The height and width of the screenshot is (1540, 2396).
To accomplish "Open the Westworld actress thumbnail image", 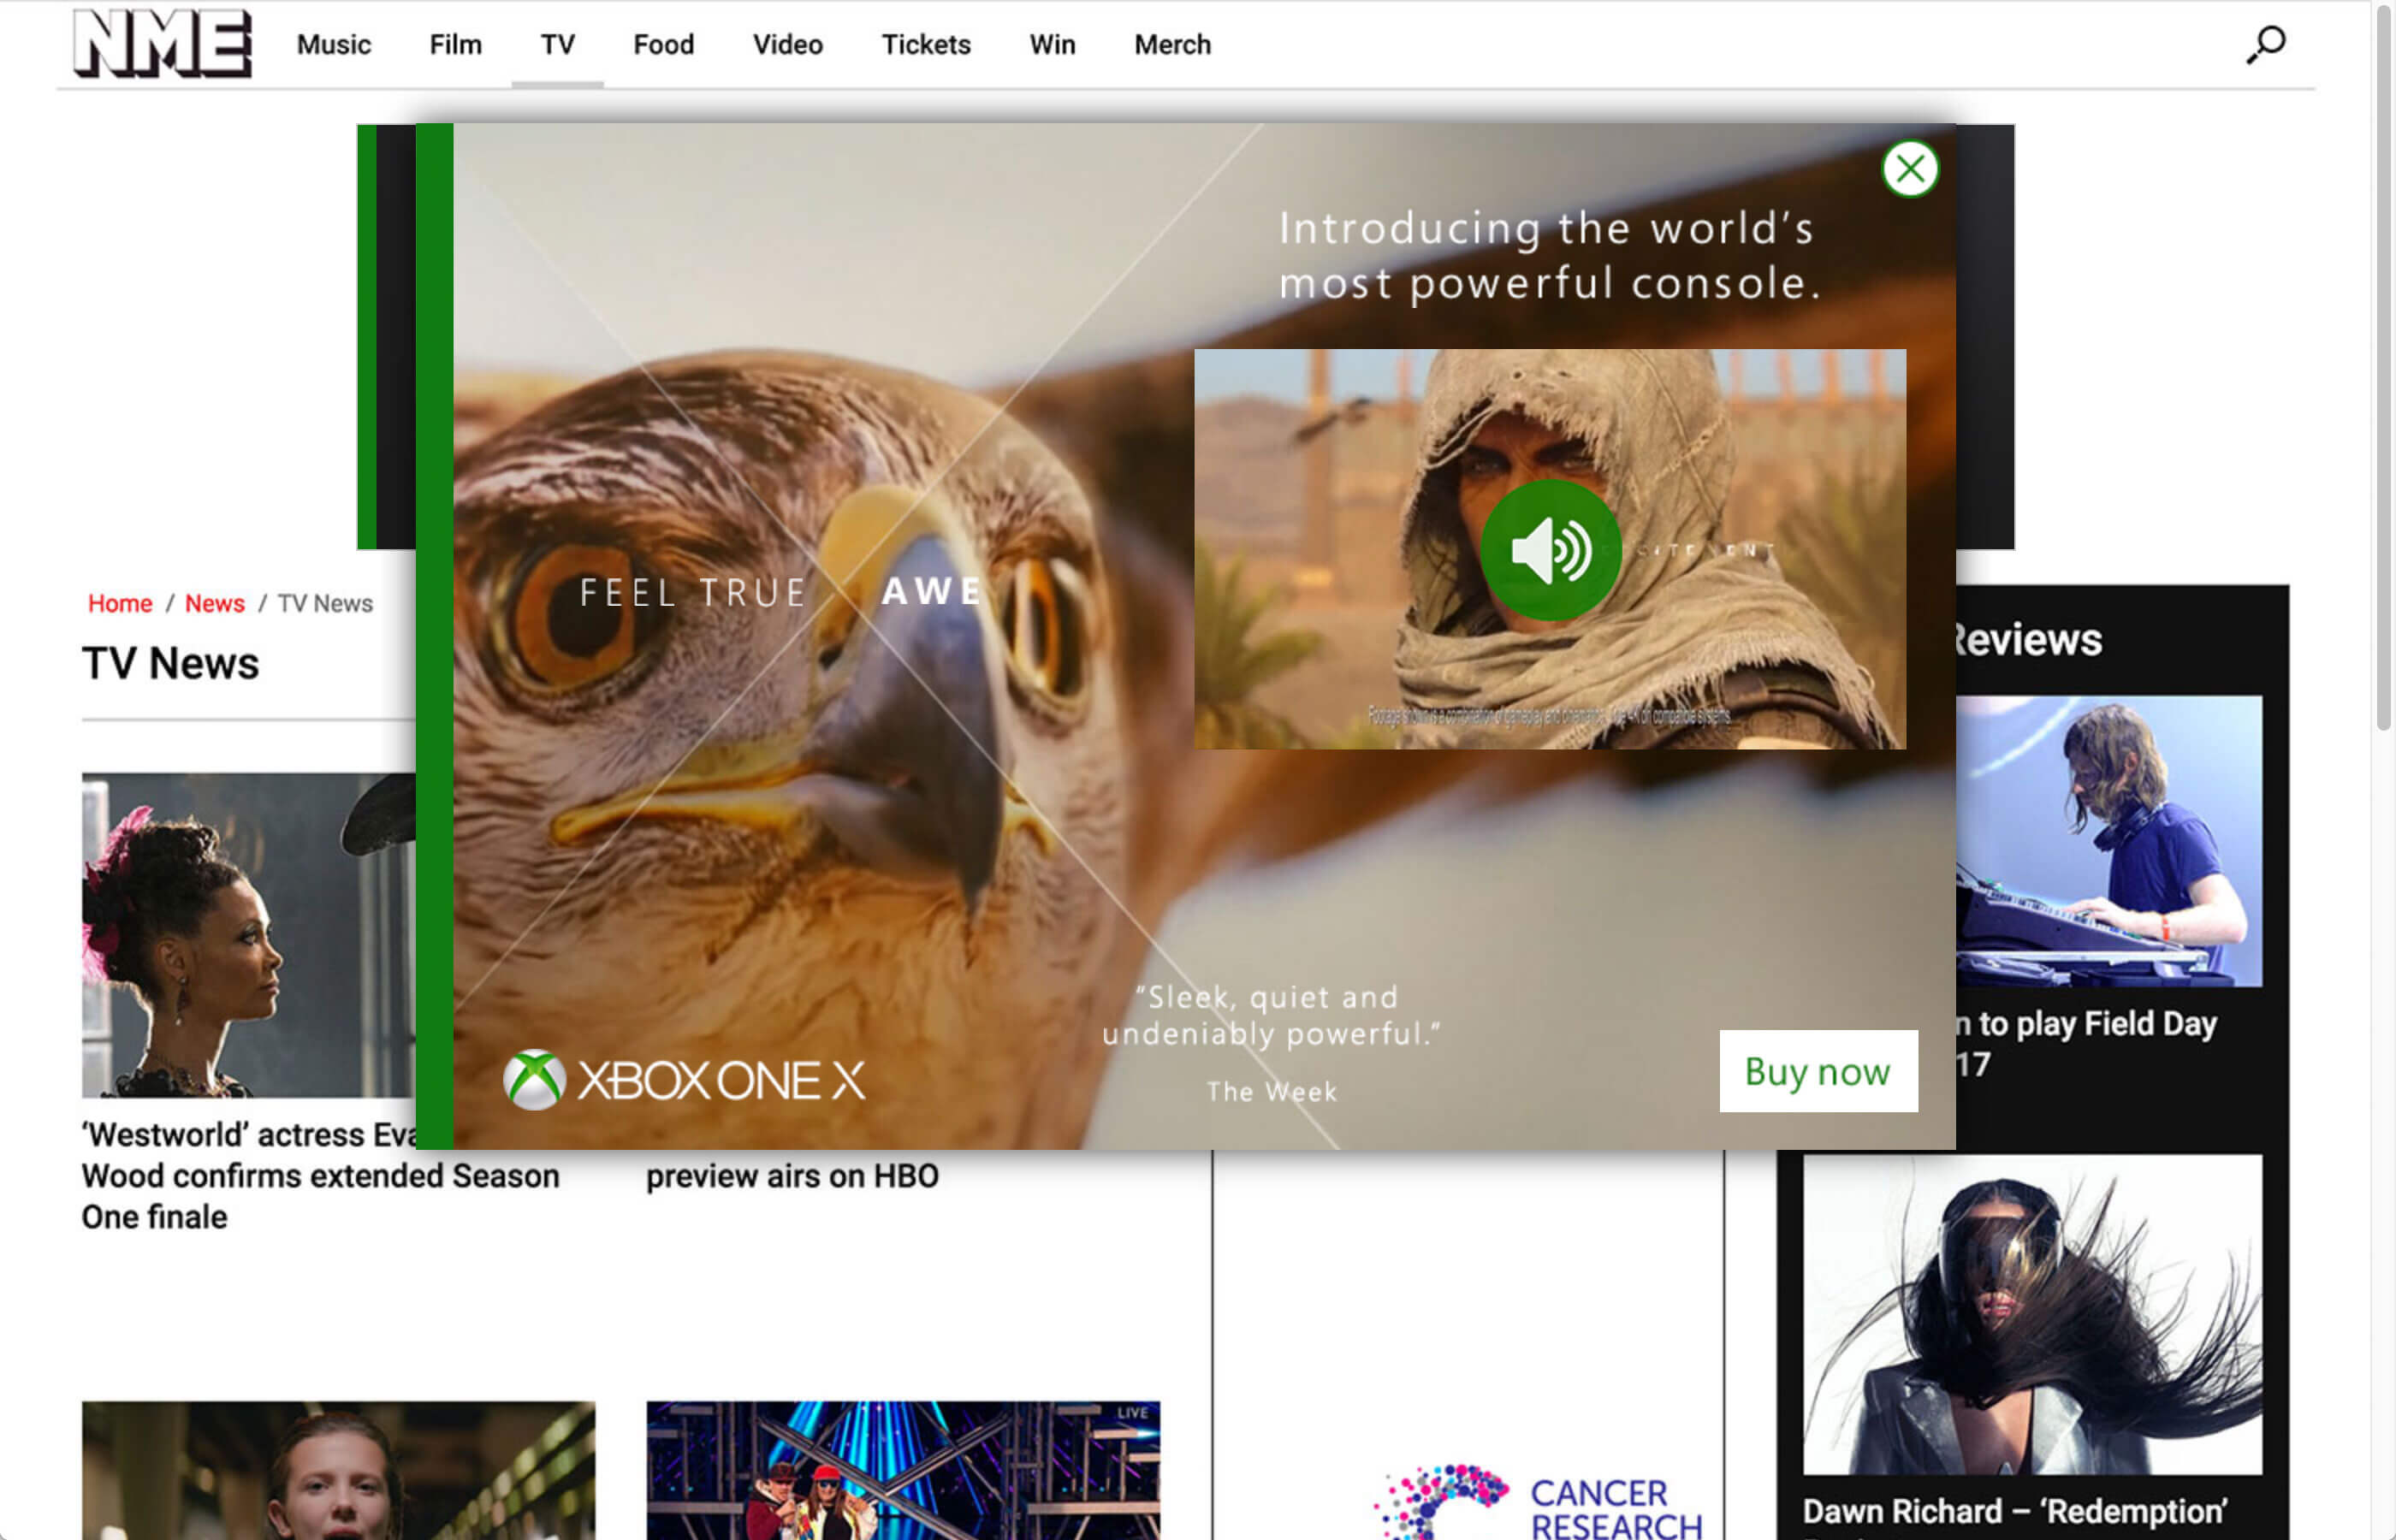I will tap(248, 934).
